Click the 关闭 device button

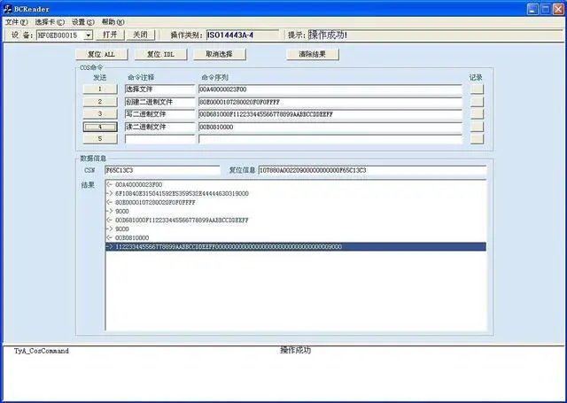pyautogui.click(x=139, y=35)
